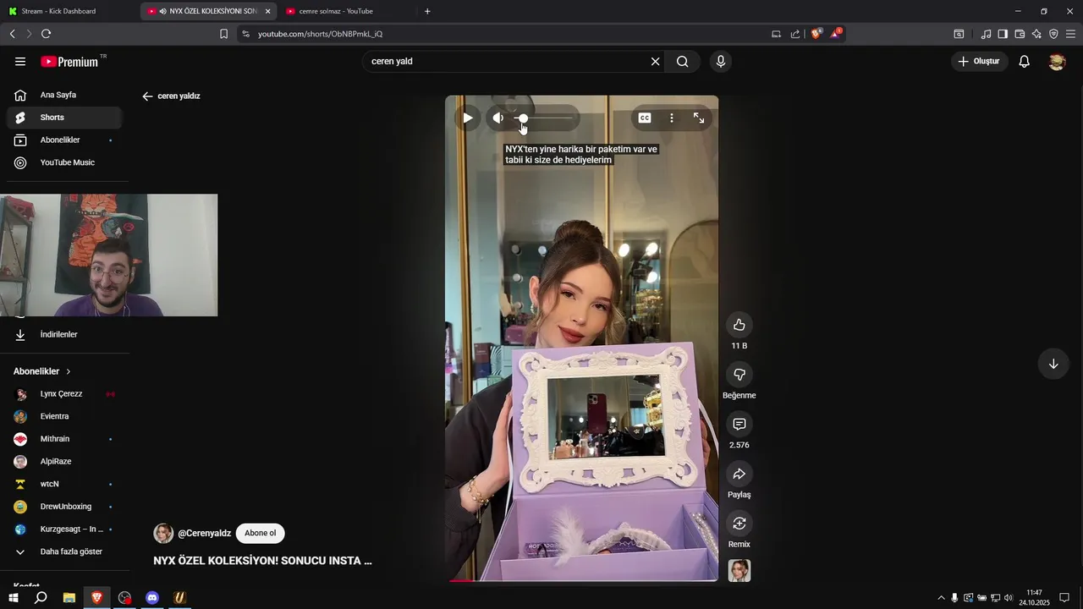Subscribe with Abone ol button
Image resolution: width=1083 pixels, height=609 pixels.
click(x=261, y=534)
